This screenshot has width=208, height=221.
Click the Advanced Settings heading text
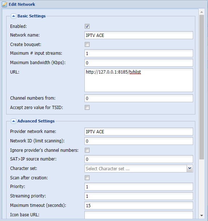click(36, 121)
